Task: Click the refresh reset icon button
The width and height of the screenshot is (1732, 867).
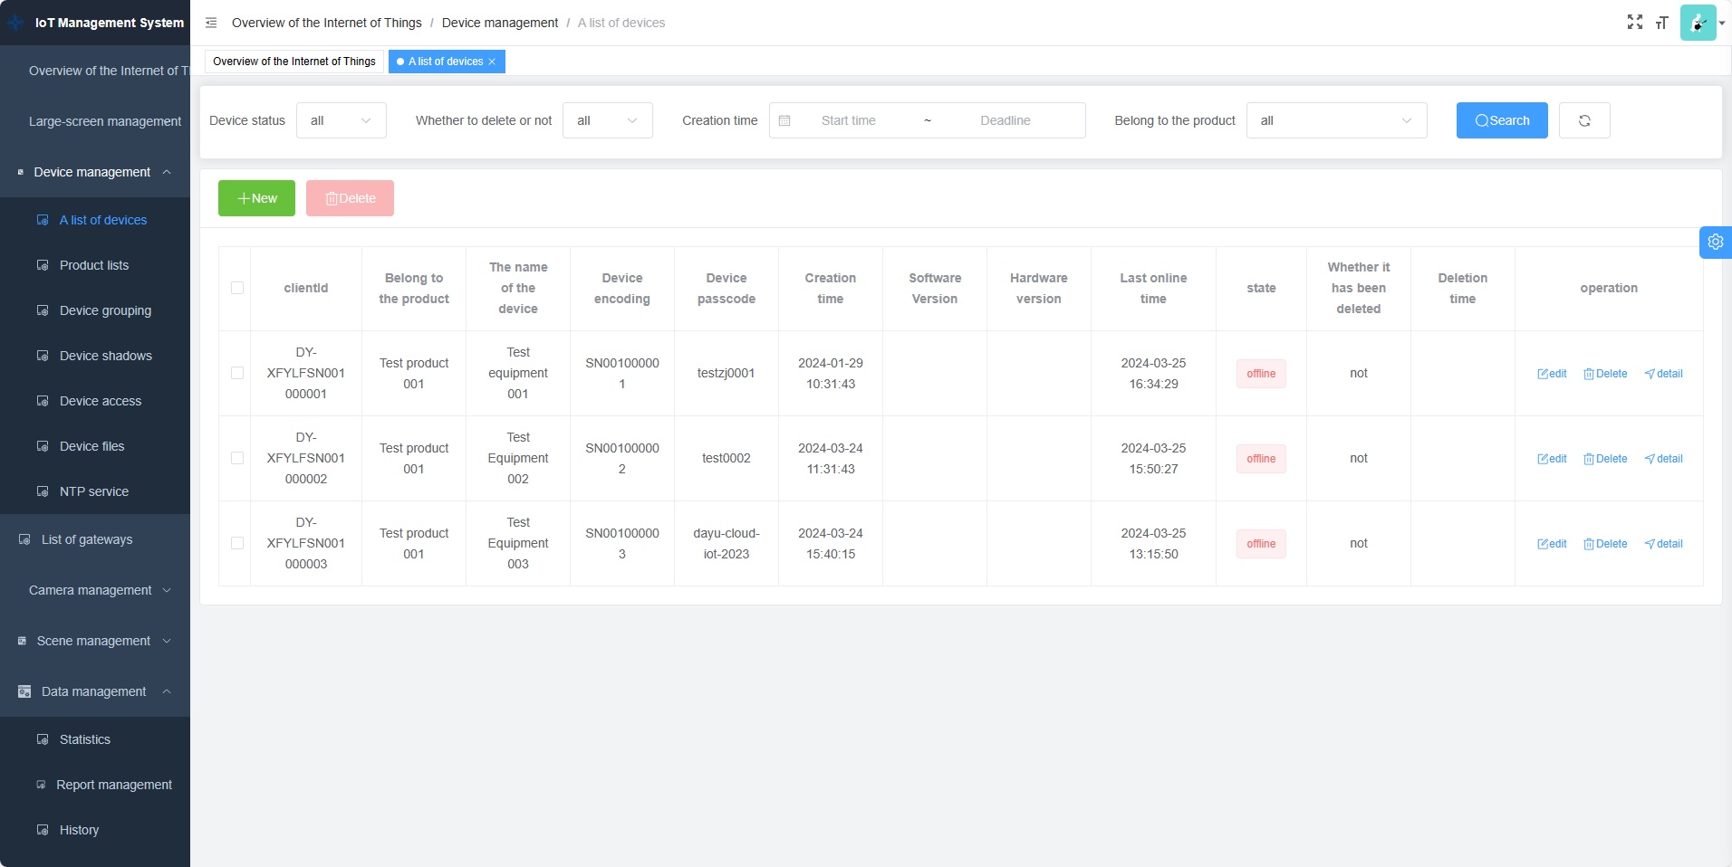Action: coord(1583,120)
